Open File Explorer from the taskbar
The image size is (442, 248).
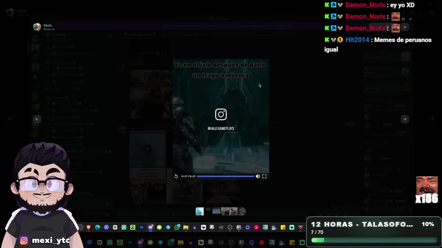(x=186, y=227)
